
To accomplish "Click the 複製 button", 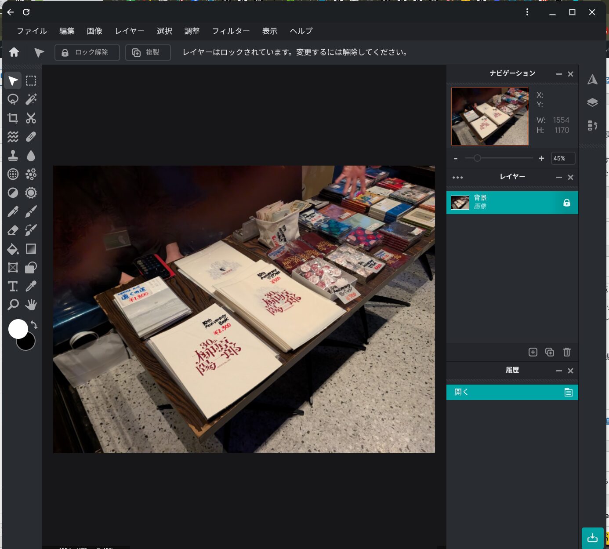I will (148, 52).
